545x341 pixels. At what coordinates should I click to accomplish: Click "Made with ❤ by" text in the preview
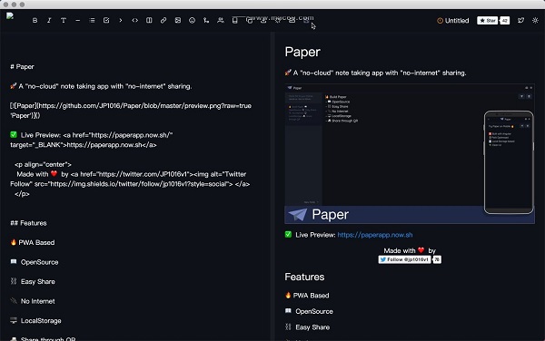pos(410,250)
